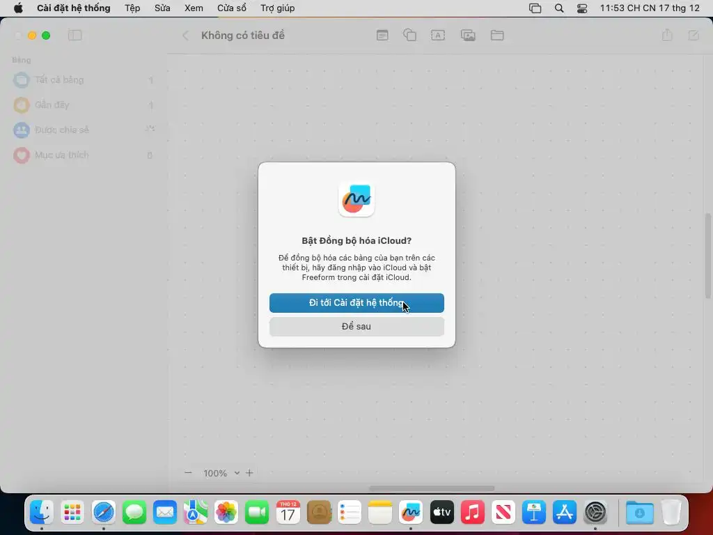Open the 'Cửa sổ' menu
This screenshot has width=713, height=535.
(x=231, y=8)
